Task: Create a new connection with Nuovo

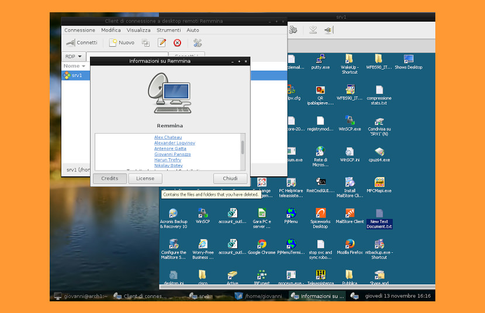Action: pos(122,43)
